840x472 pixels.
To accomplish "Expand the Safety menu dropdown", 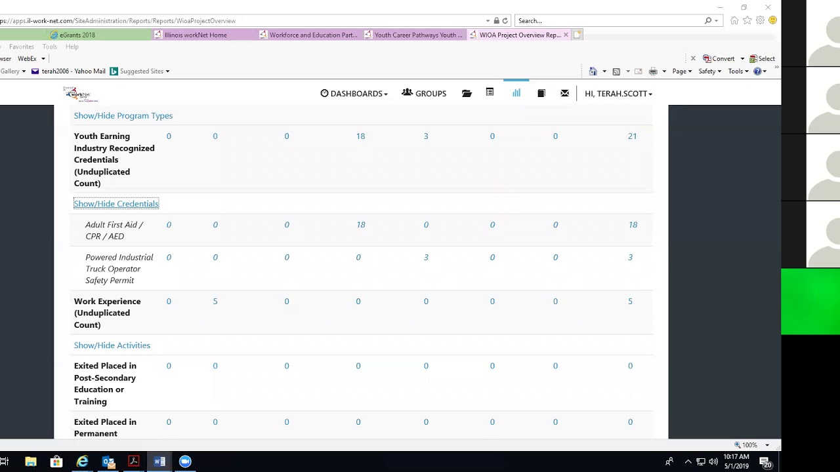I will [x=709, y=71].
